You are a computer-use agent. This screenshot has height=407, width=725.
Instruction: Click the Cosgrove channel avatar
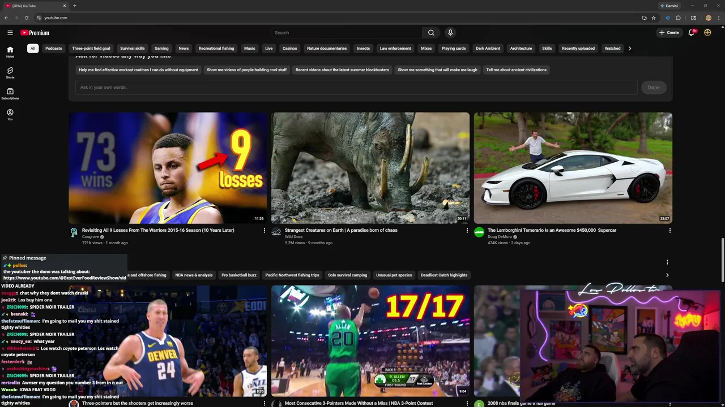point(74,232)
